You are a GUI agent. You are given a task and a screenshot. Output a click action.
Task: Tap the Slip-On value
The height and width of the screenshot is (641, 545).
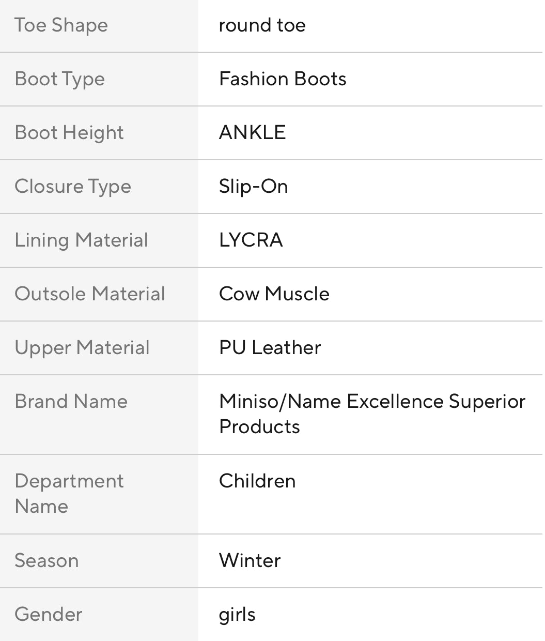(253, 187)
